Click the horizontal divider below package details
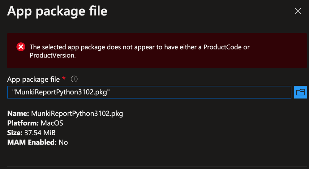The height and width of the screenshot is (169, 309). click(x=154, y=166)
